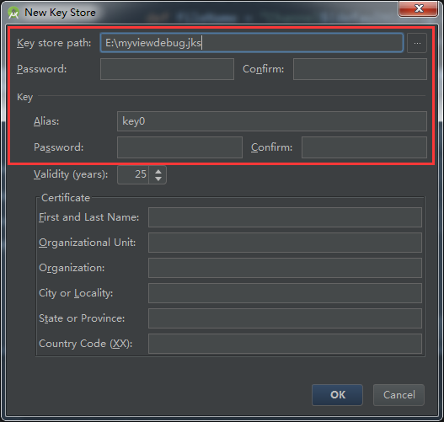This screenshot has width=444, height=422.
Task: Focus the First and Last Name field
Action: [285, 217]
